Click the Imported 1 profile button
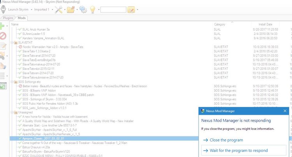The image size is (292, 157). click(42, 9)
